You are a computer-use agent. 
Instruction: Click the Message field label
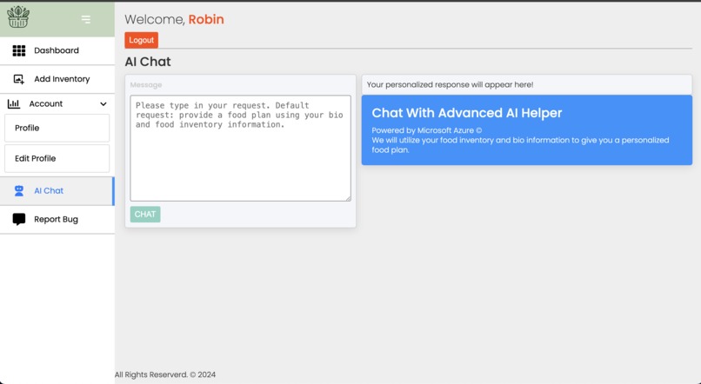pyautogui.click(x=146, y=85)
